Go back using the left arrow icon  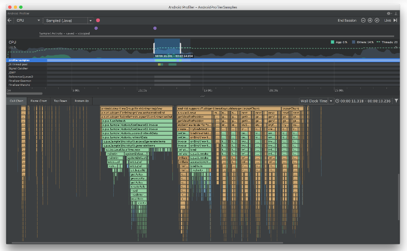click(10, 20)
